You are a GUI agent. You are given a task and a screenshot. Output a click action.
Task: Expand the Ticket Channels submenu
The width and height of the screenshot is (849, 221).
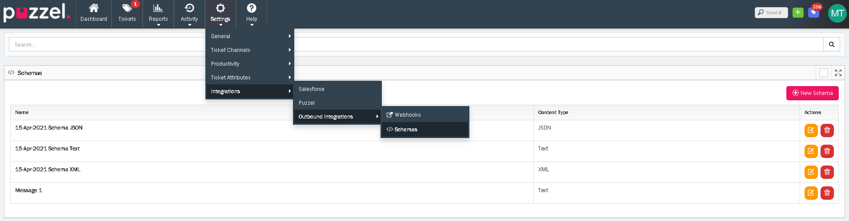click(249, 50)
